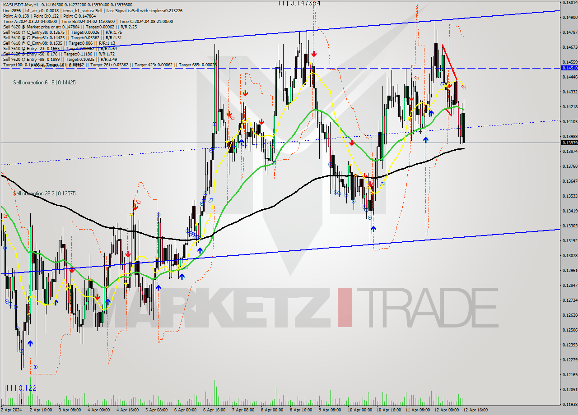
Task: Click the 0.14218 price axis label
Action: point(570,106)
